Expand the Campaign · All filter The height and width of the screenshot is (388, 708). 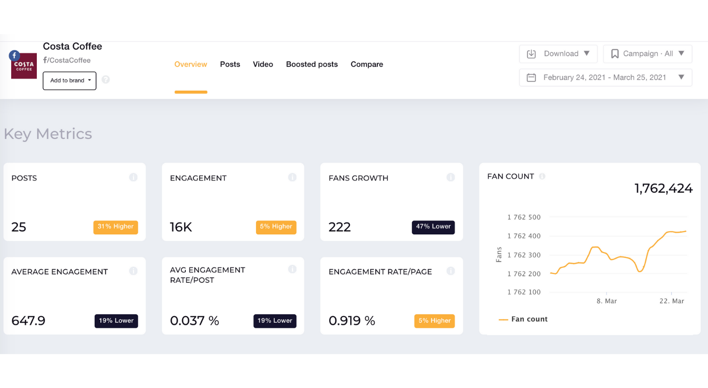647,54
